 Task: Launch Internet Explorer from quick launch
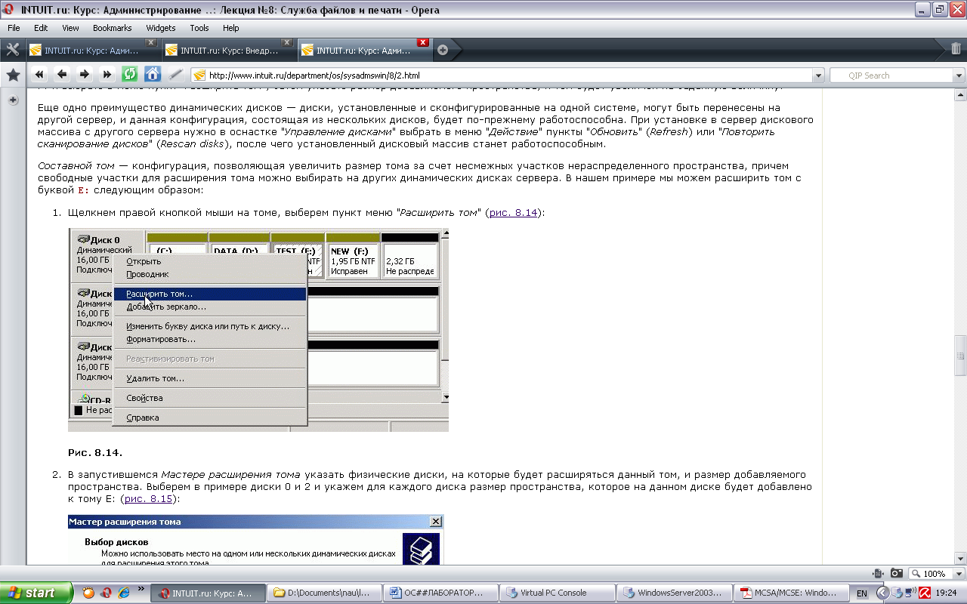point(124,593)
